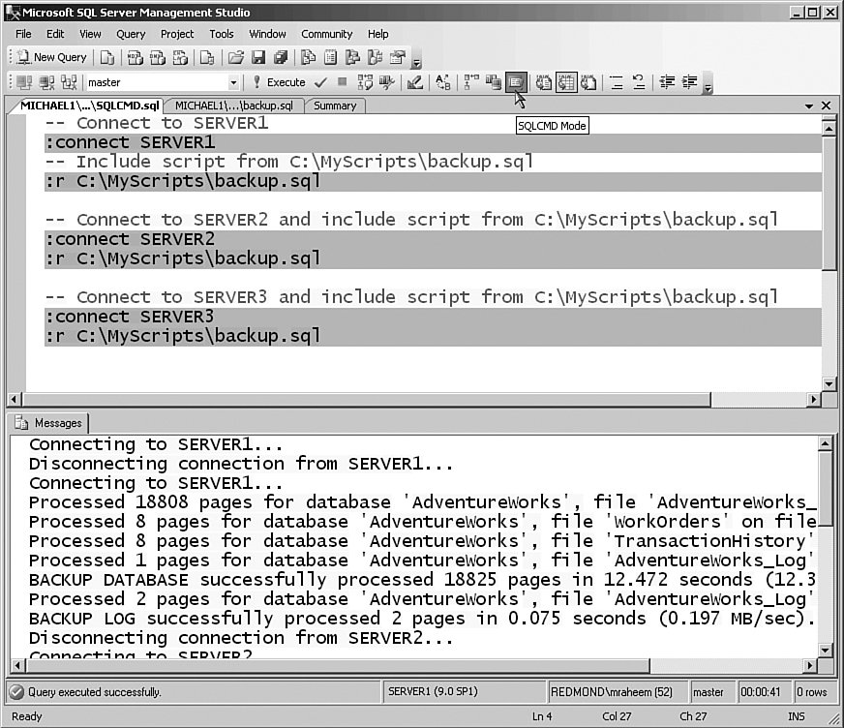
Task: Open a file with the folder icon
Action: pos(236,58)
